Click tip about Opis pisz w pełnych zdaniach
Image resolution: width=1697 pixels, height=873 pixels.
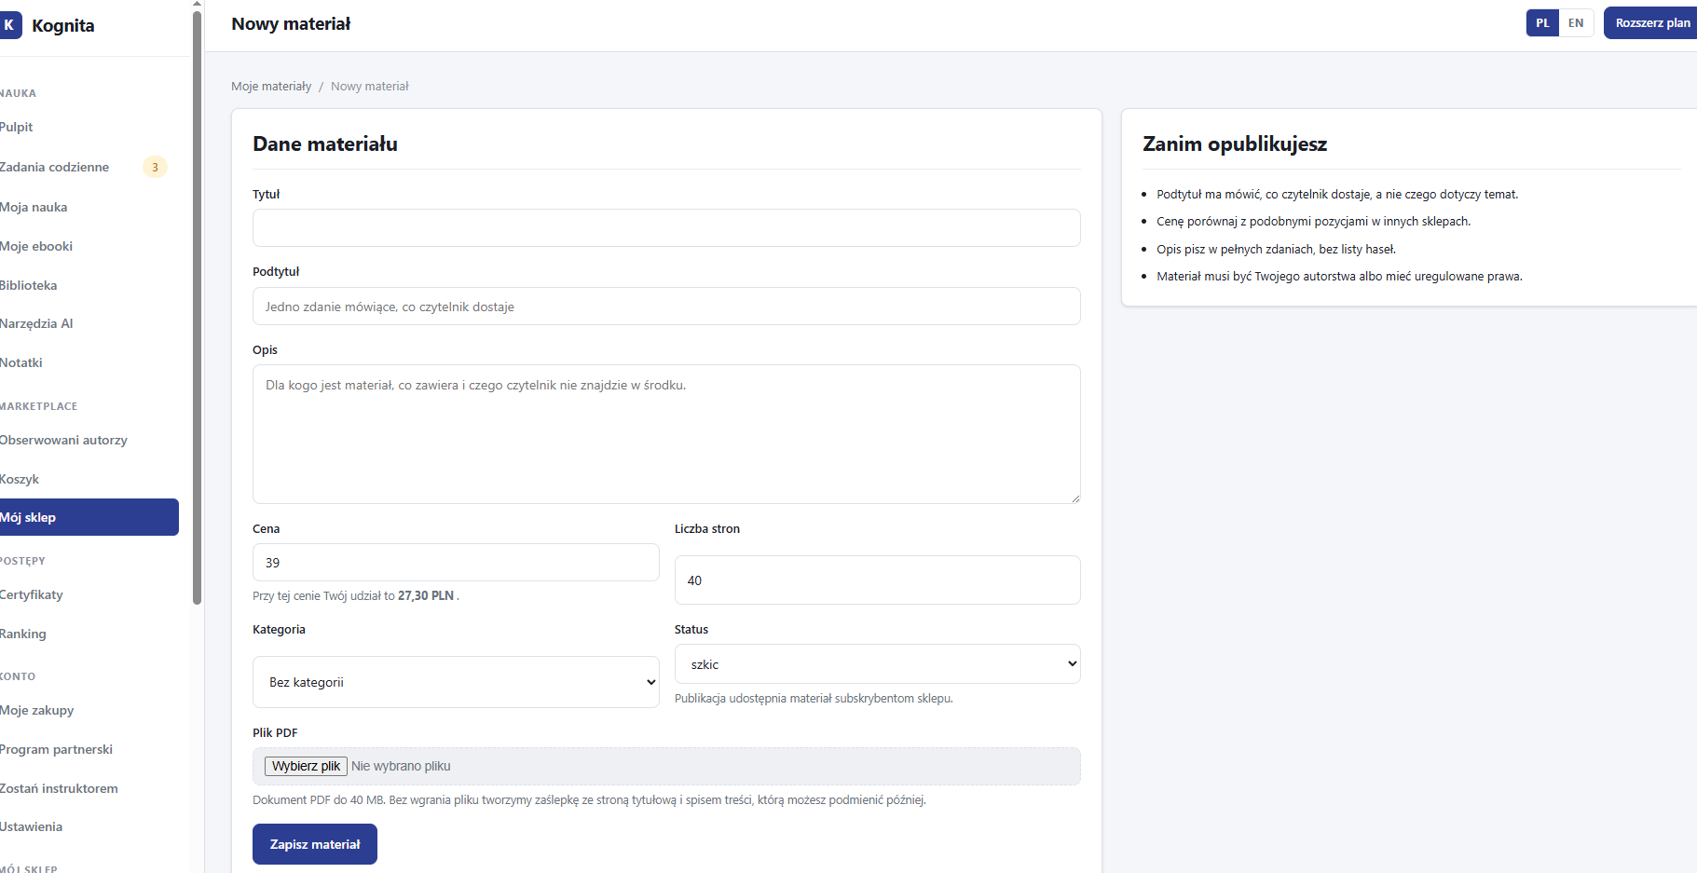click(1276, 250)
